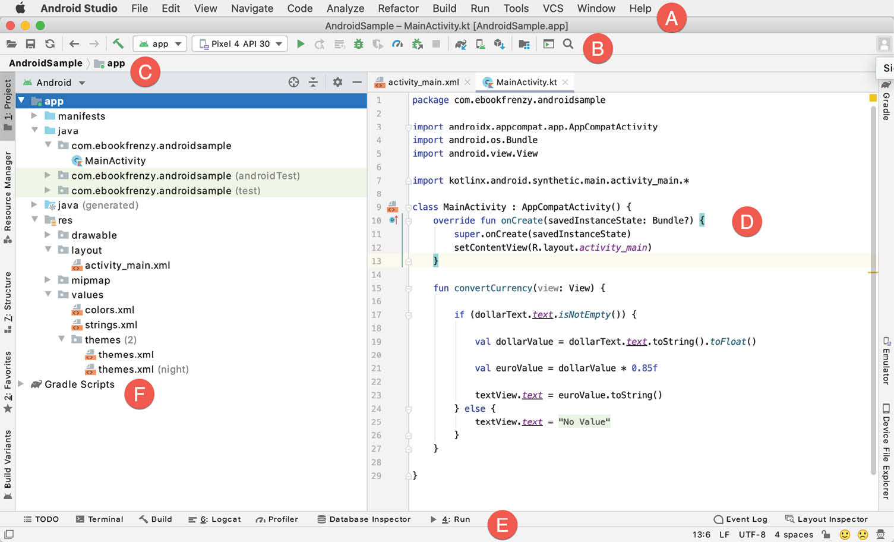Sync project with Gradle files icon
The height and width of the screenshot is (542, 894).
click(x=460, y=44)
